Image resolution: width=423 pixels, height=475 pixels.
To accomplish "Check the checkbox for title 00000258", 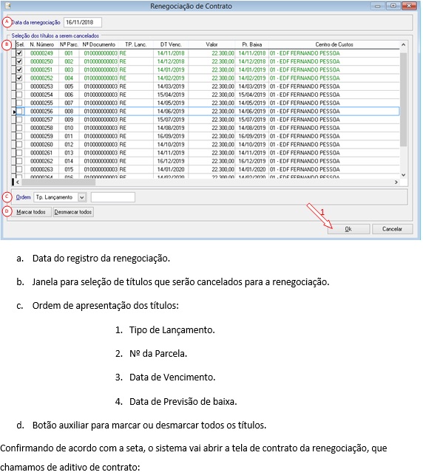I will coord(19,128).
